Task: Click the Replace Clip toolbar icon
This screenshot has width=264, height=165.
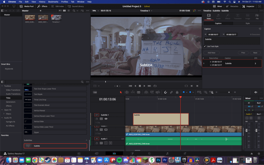Action: [x=158, y=92]
